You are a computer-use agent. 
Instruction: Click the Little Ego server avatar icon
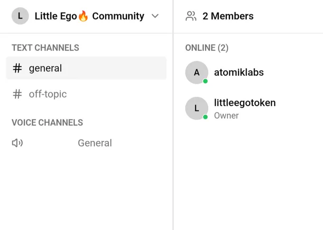click(20, 16)
